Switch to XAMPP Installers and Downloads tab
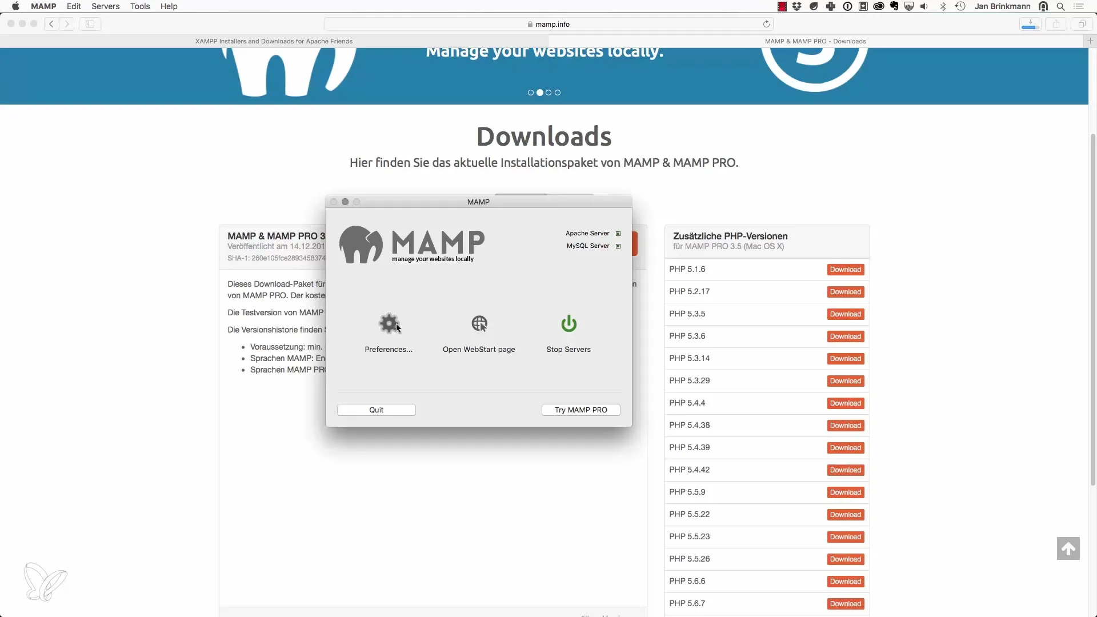The image size is (1097, 617). click(274, 41)
